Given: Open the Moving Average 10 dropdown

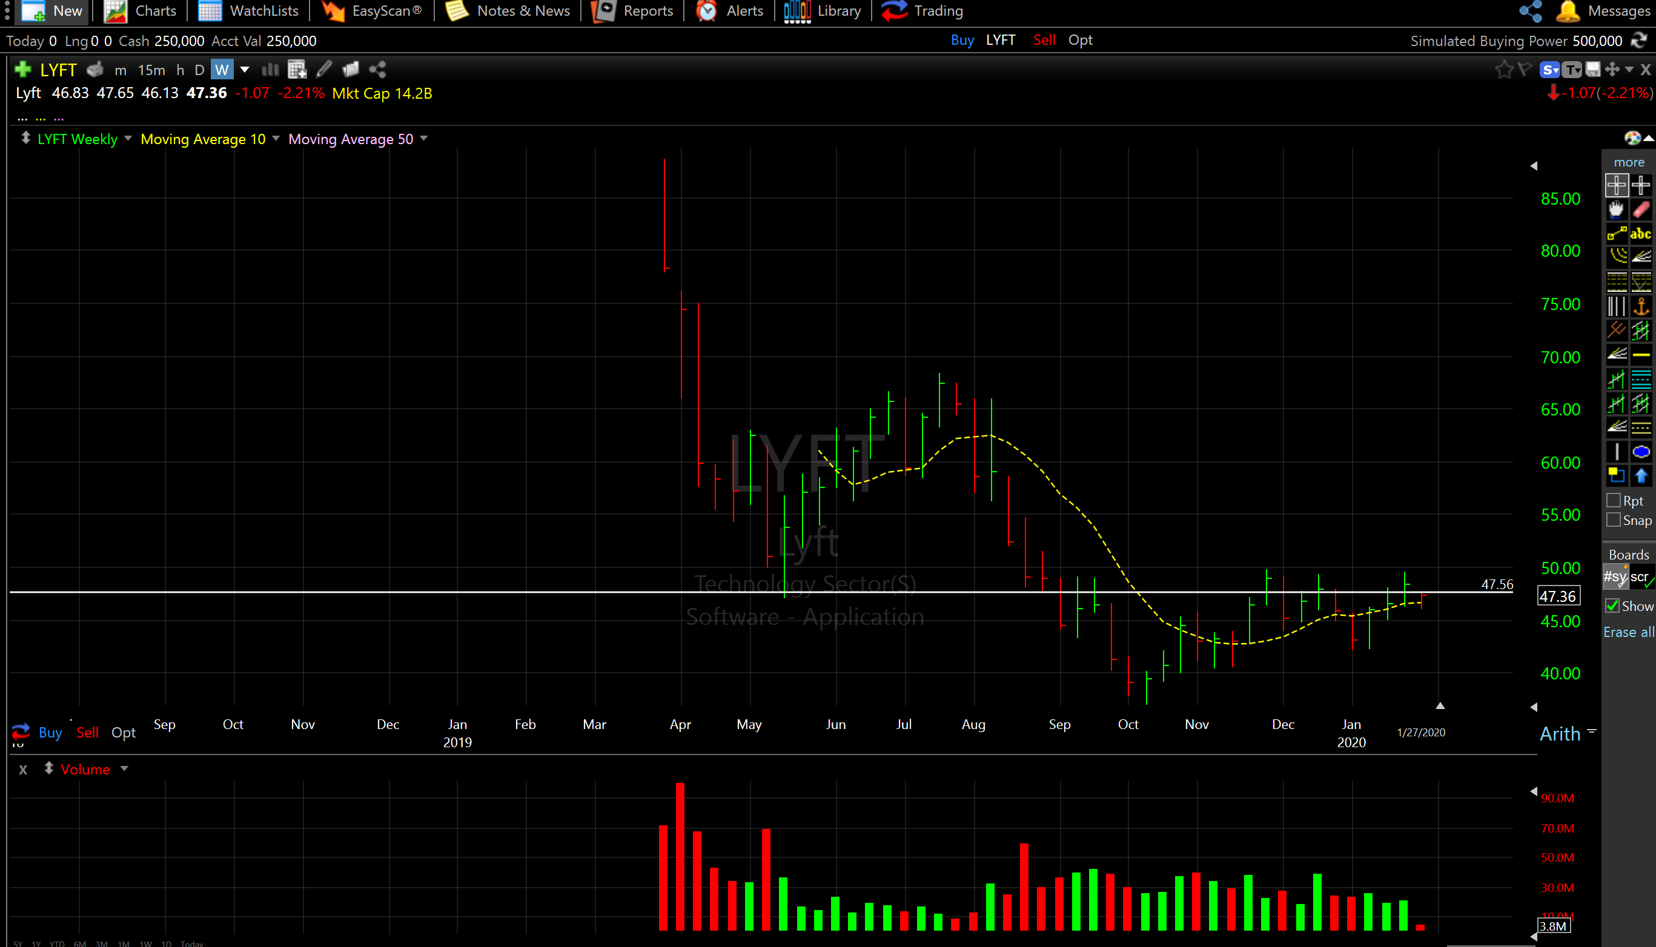Looking at the screenshot, I should point(276,139).
